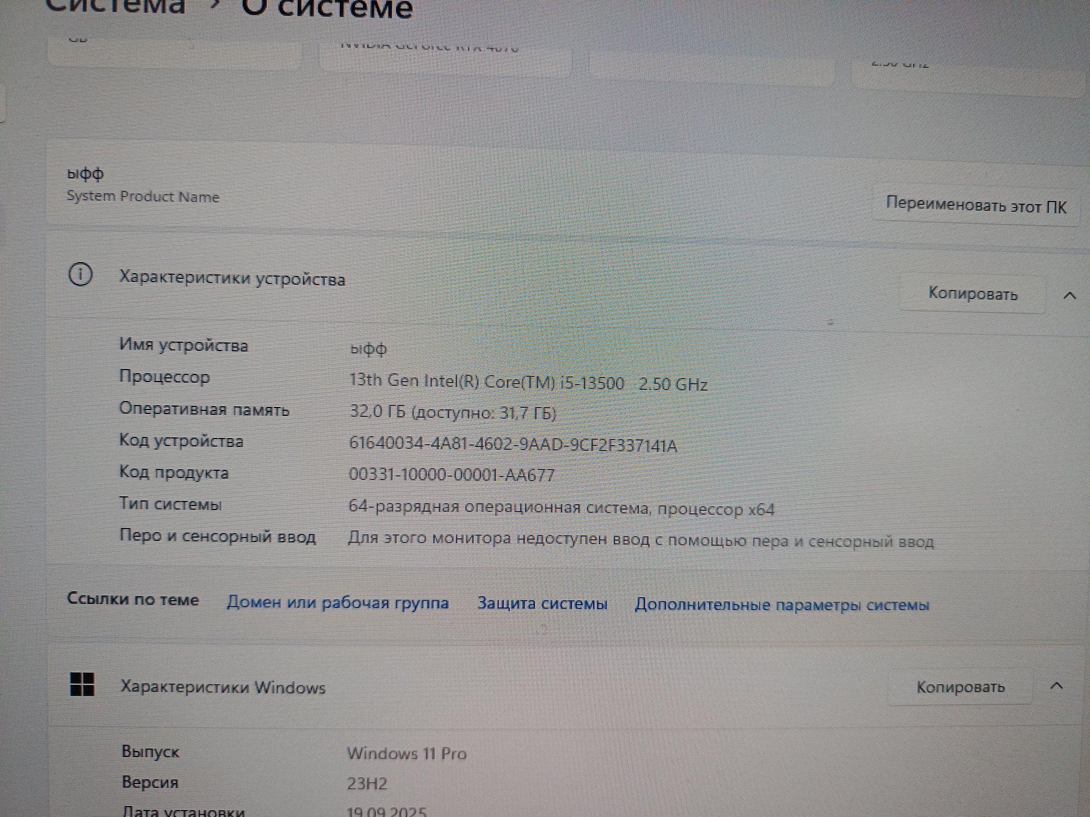
Task: Copy Windows specs with the lower Копировать button
Action: pyautogui.click(x=960, y=687)
